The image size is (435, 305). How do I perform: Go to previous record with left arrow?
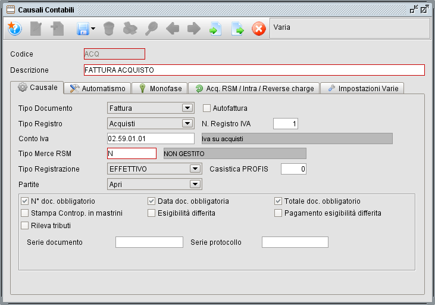tap(173, 29)
